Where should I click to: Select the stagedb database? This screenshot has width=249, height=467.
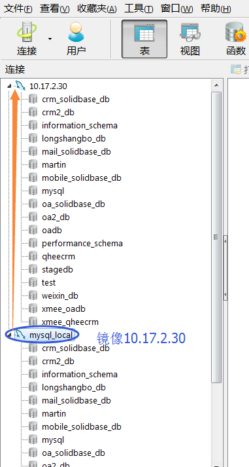pos(58,270)
